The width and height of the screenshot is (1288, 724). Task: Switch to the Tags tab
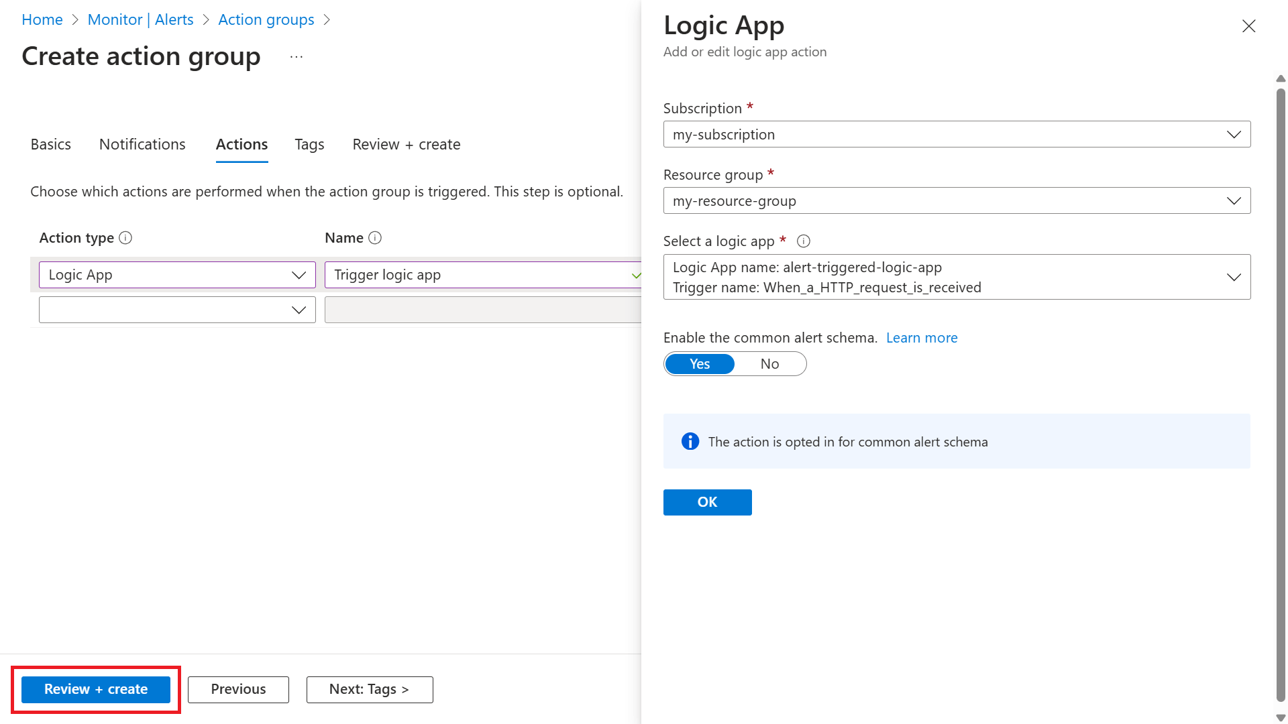coord(310,143)
